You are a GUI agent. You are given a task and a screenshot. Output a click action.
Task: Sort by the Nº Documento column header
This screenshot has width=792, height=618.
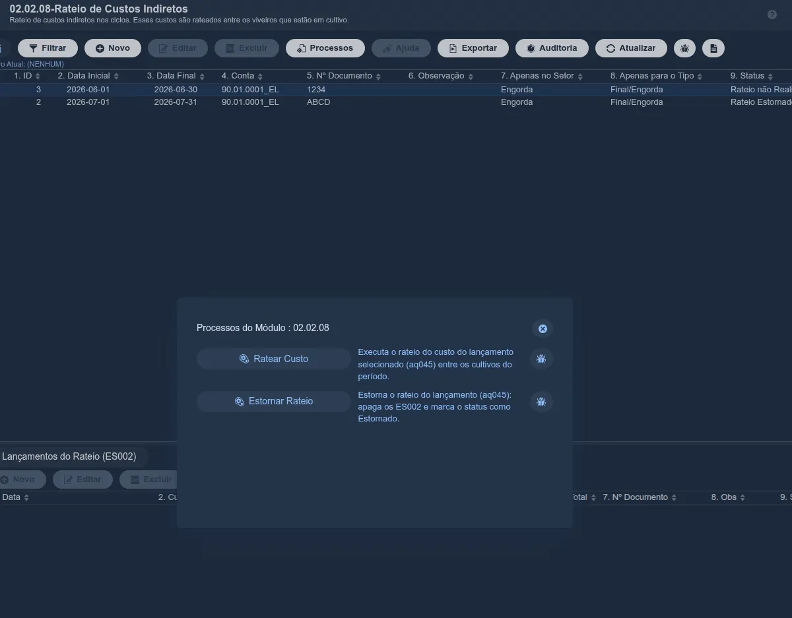click(344, 76)
